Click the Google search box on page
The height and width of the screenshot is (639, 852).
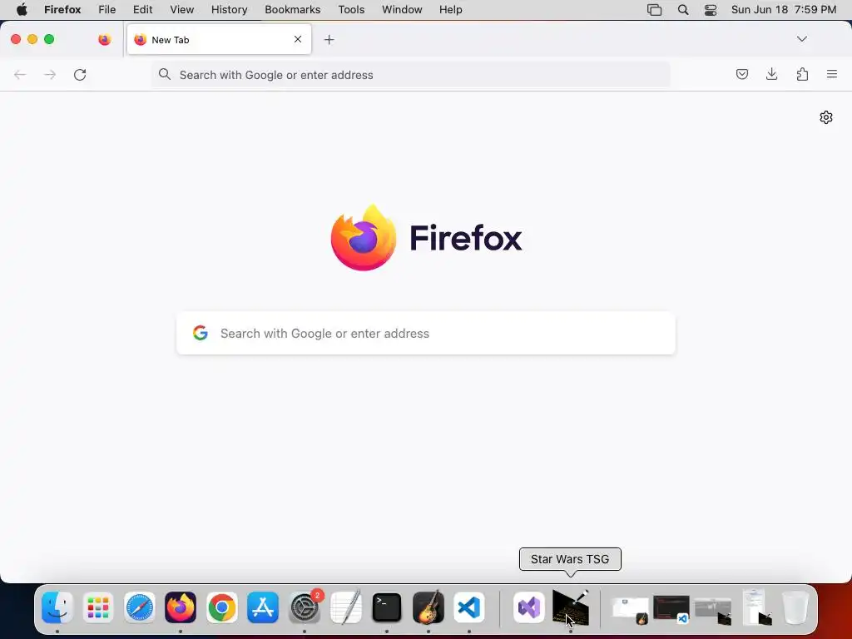(x=426, y=333)
